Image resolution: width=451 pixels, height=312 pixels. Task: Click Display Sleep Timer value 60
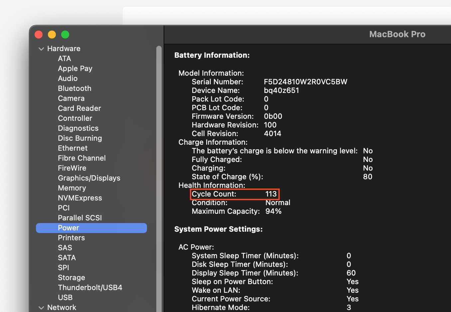click(x=351, y=273)
